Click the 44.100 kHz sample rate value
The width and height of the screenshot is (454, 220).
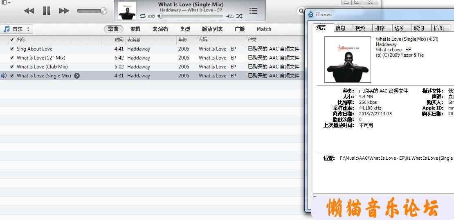point(370,108)
